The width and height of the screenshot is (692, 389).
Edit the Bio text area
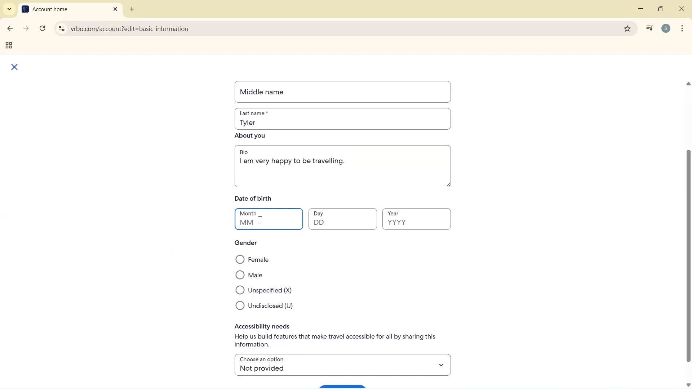coord(342,166)
